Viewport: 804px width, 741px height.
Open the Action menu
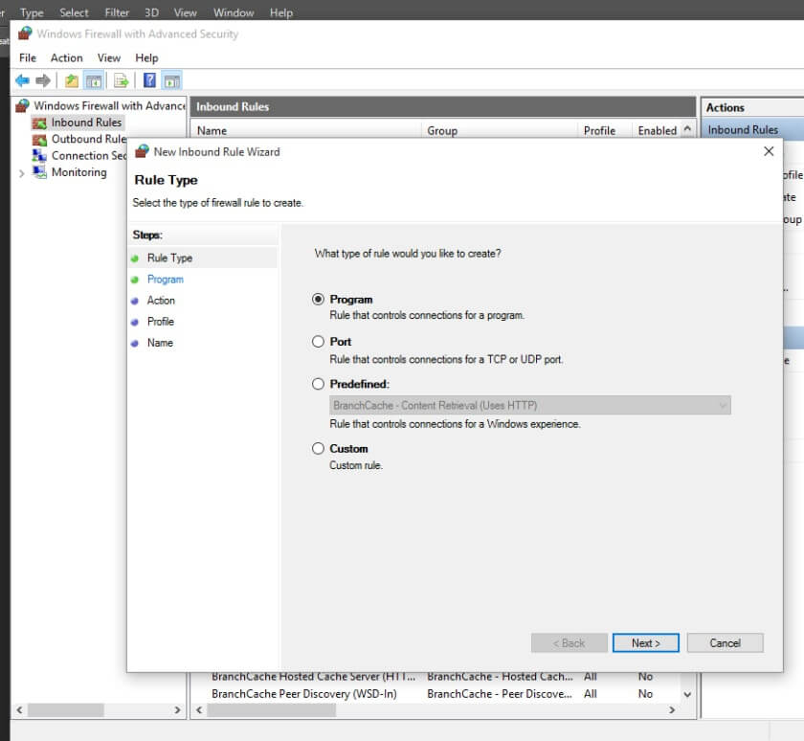click(x=67, y=58)
